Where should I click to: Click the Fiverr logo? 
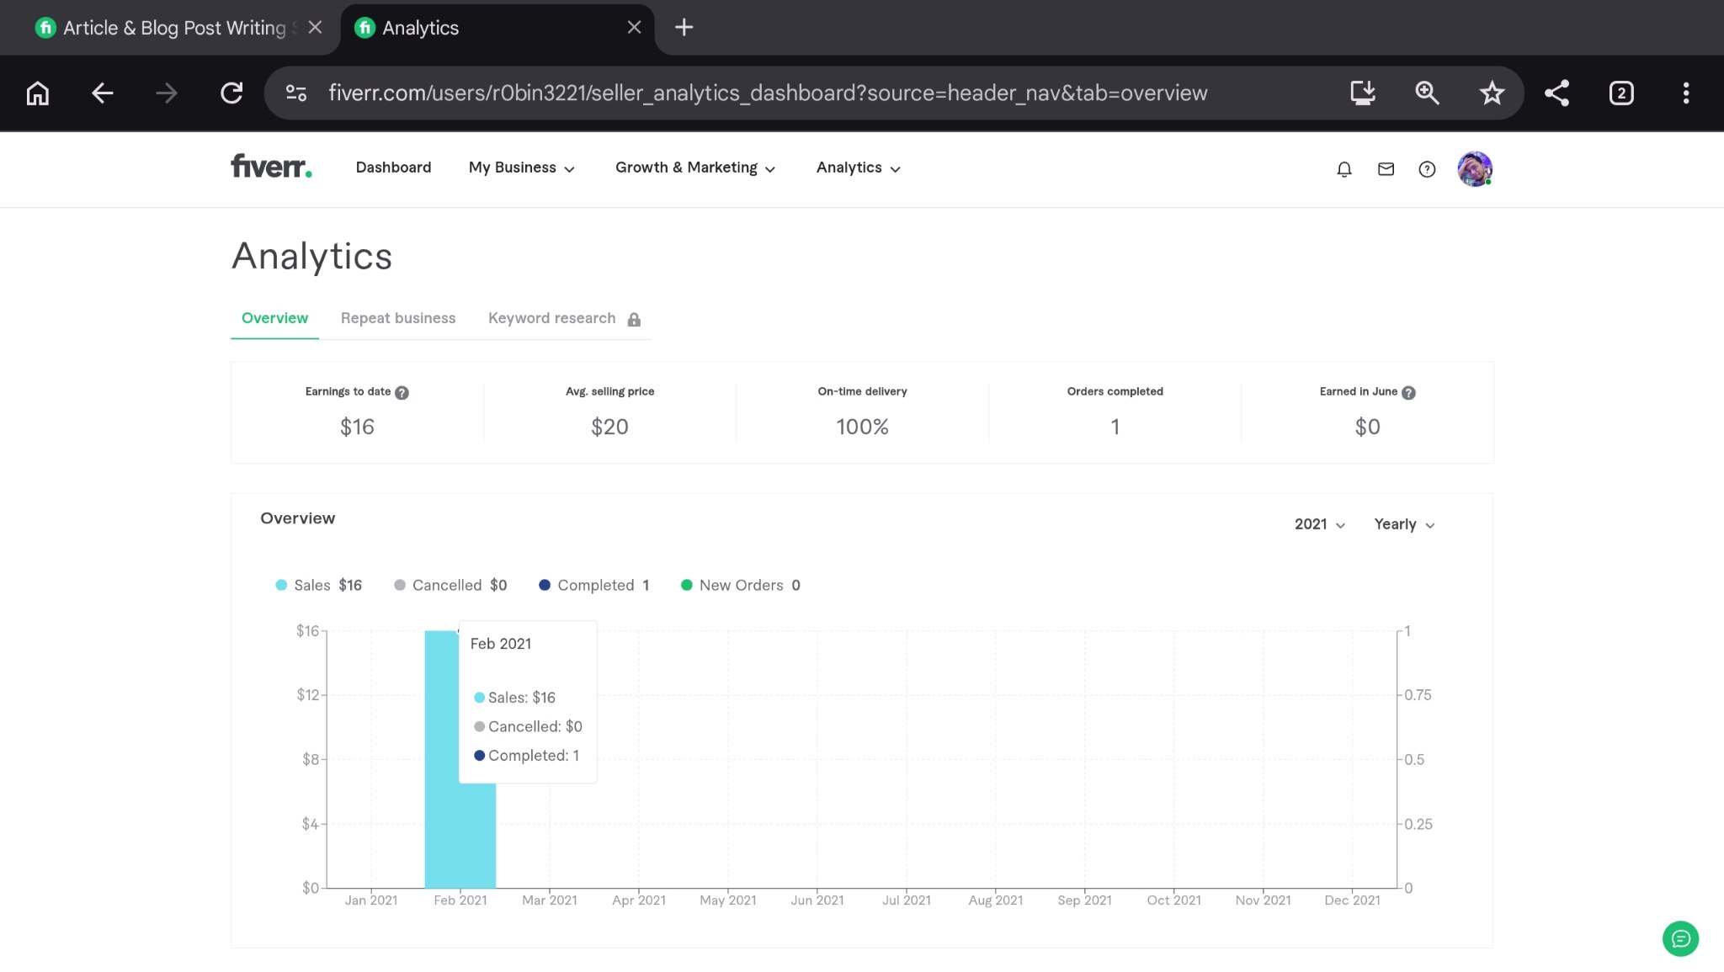pos(271,167)
